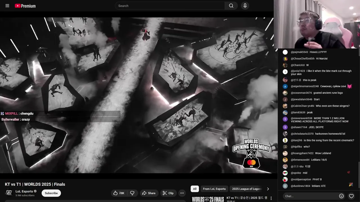The height and width of the screenshot is (202, 360).
Task: Click 'Hi Narcisi' chat message
Action: (x=322, y=59)
